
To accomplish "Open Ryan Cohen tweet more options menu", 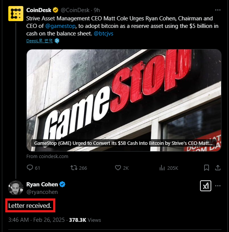I will pos(217,186).
